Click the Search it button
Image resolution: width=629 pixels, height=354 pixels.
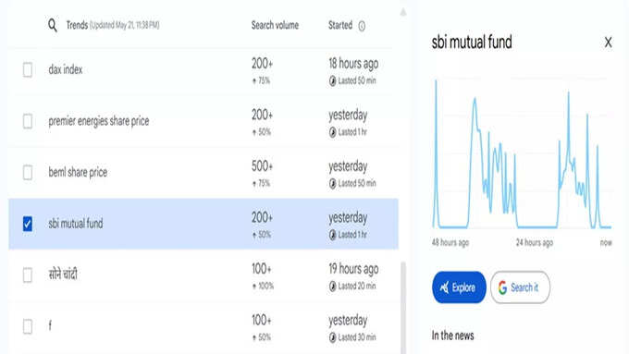tap(520, 287)
